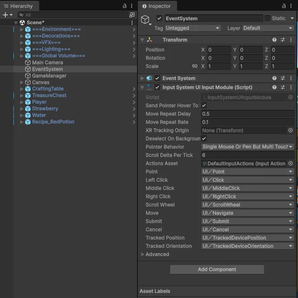Click the Transform component help icon
The image size is (298, 298).
274,40
